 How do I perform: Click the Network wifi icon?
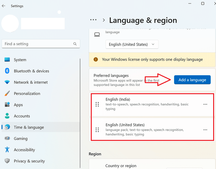tap(7, 82)
